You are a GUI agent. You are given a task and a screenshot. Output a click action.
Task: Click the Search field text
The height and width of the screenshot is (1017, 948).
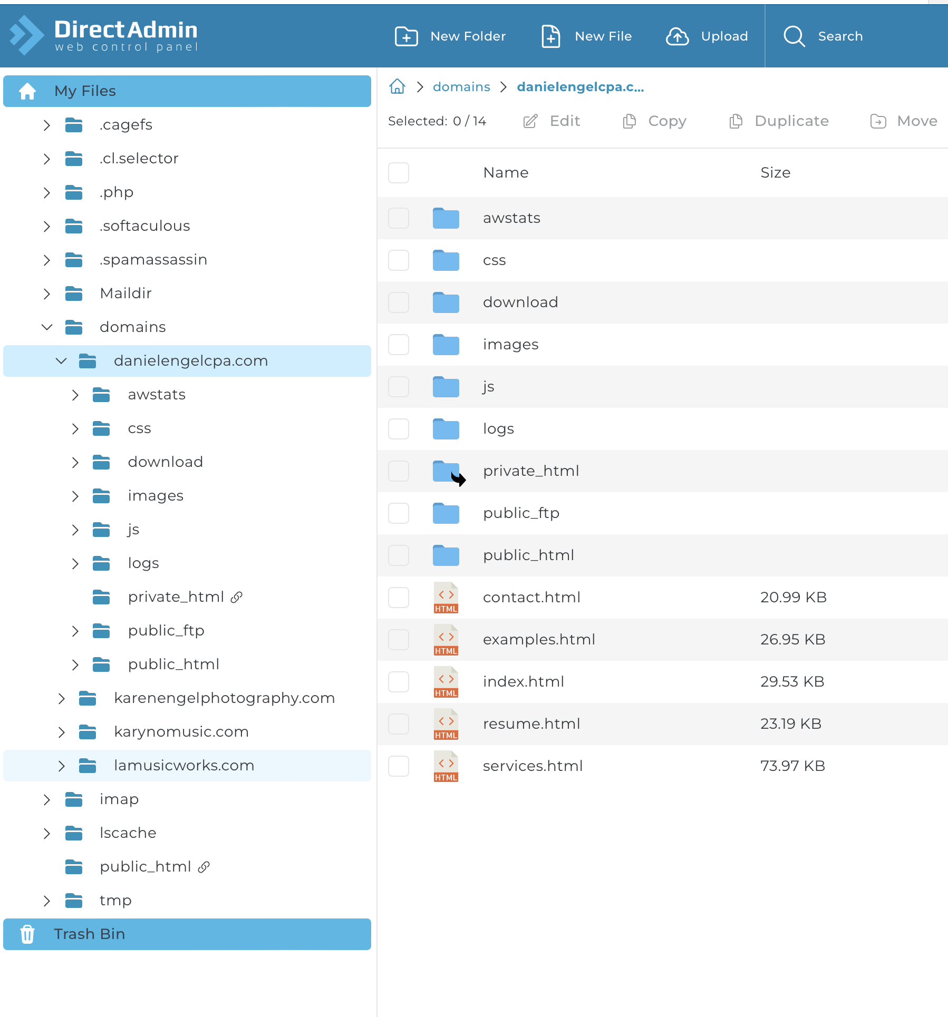pos(840,36)
